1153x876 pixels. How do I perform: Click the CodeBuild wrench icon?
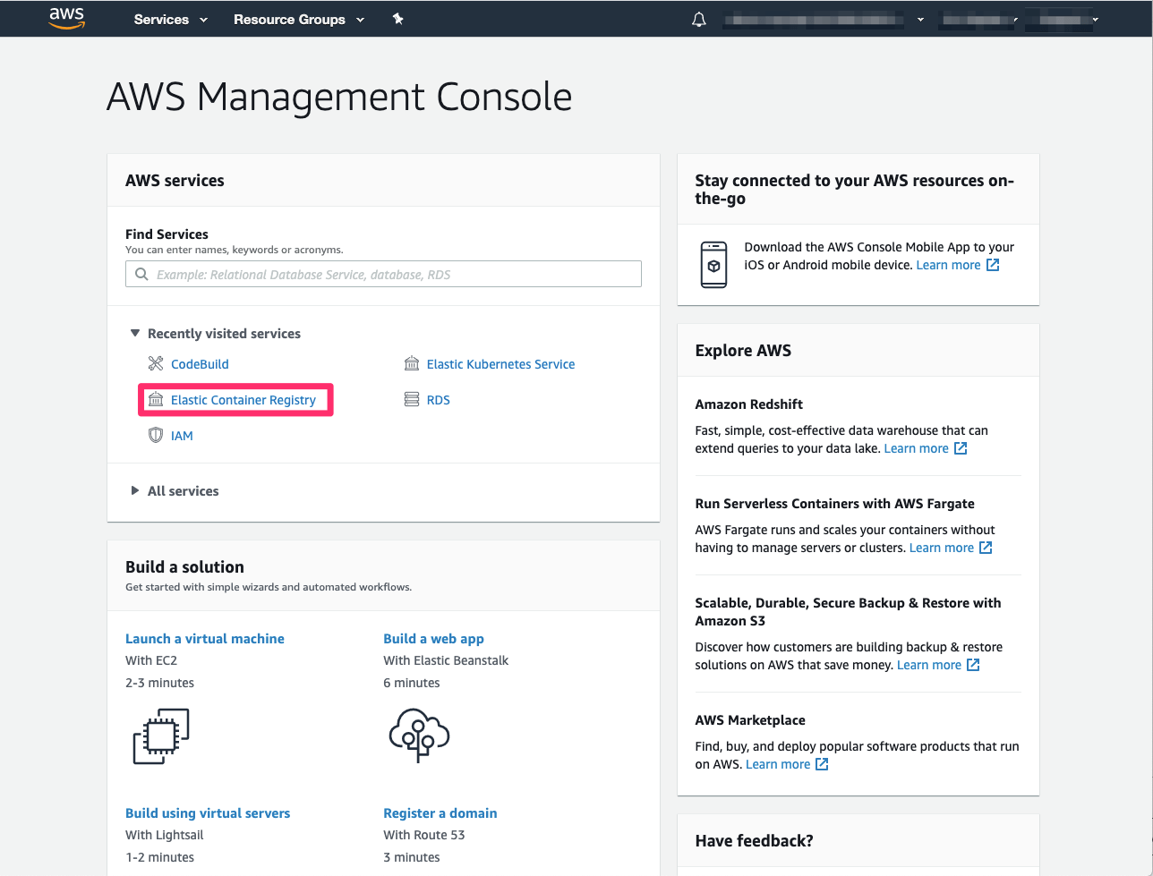coord(155,364)
